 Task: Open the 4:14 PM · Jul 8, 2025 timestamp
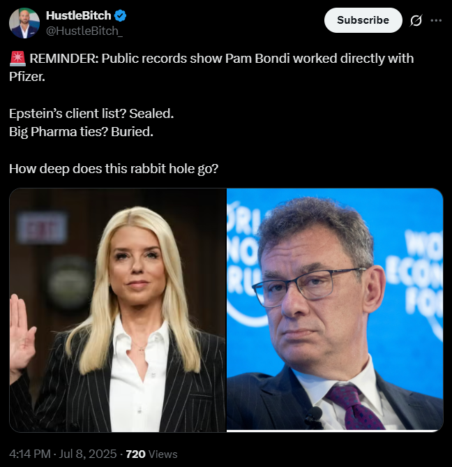click(63, 454)
